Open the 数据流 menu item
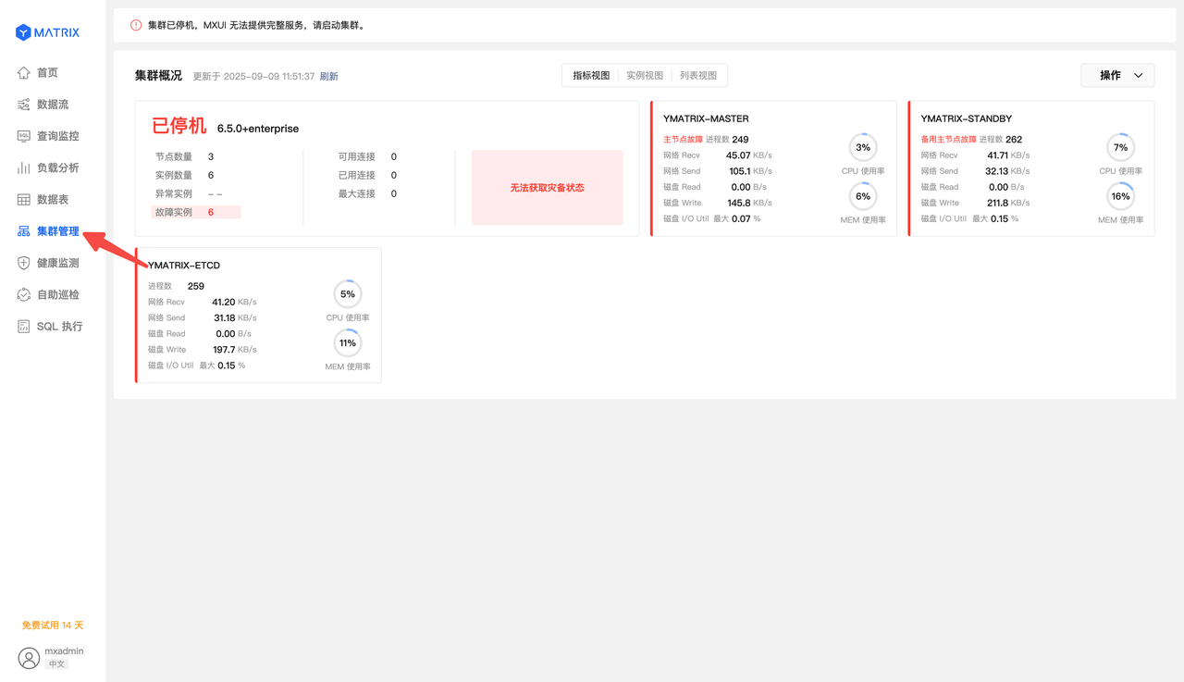Viewport: 1184px width, 682px height. (x=53, y=105)
